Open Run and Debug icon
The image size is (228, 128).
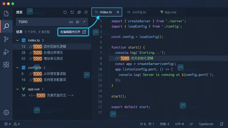pyautogui.click(x=6, y=52)
